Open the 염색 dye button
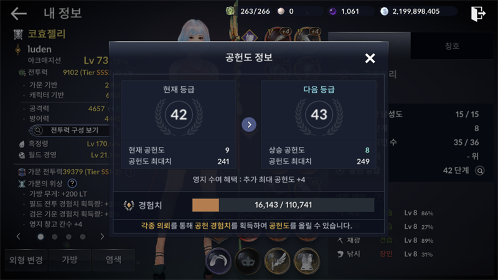The image size is (498, 280). (x=113, y=260)
